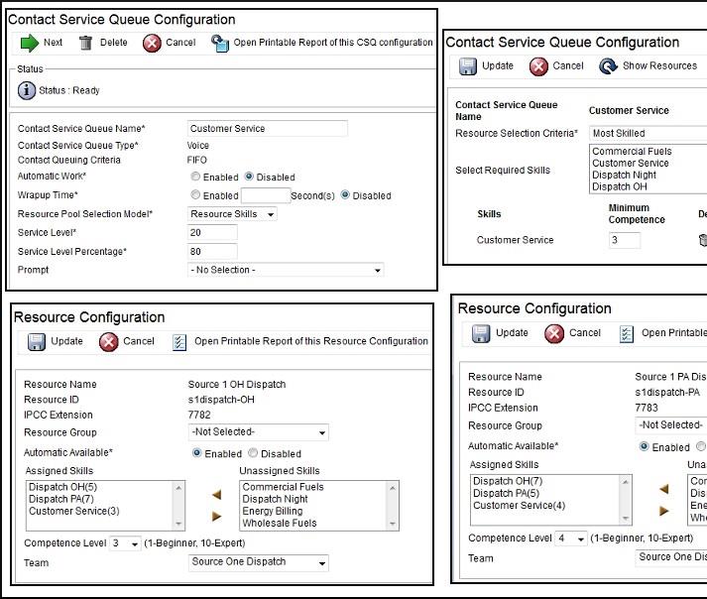Click the Status info icon
The width and height of the screenshot is (707, 599).
click(27, 90)
